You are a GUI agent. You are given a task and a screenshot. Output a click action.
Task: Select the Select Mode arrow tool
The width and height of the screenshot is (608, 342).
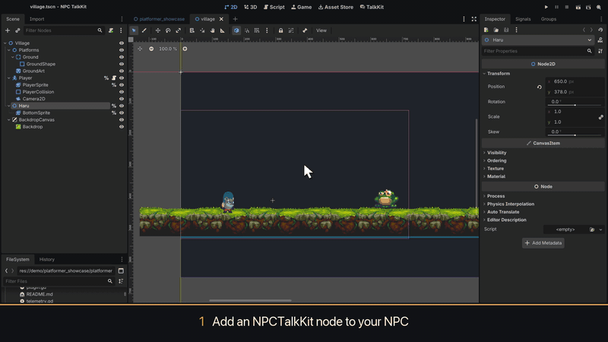click(x=134, y=30)
